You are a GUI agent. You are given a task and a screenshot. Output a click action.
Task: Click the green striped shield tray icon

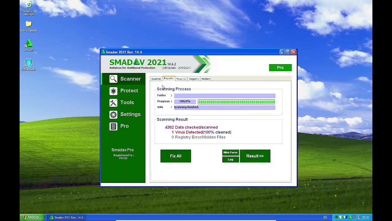(x=341, y=217)
